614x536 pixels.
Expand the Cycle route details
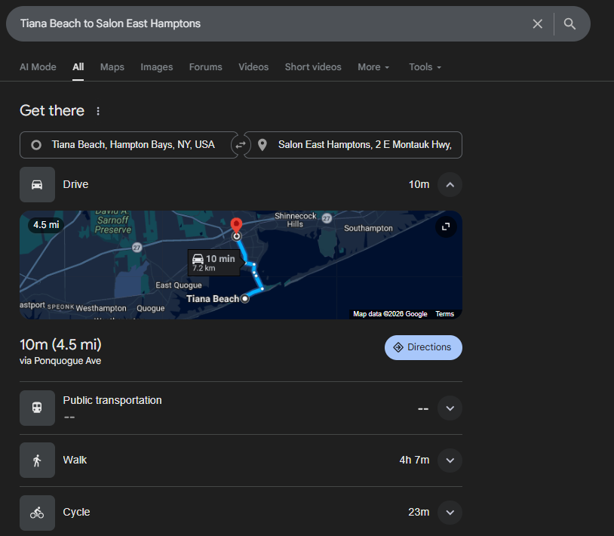coord(450,513)
